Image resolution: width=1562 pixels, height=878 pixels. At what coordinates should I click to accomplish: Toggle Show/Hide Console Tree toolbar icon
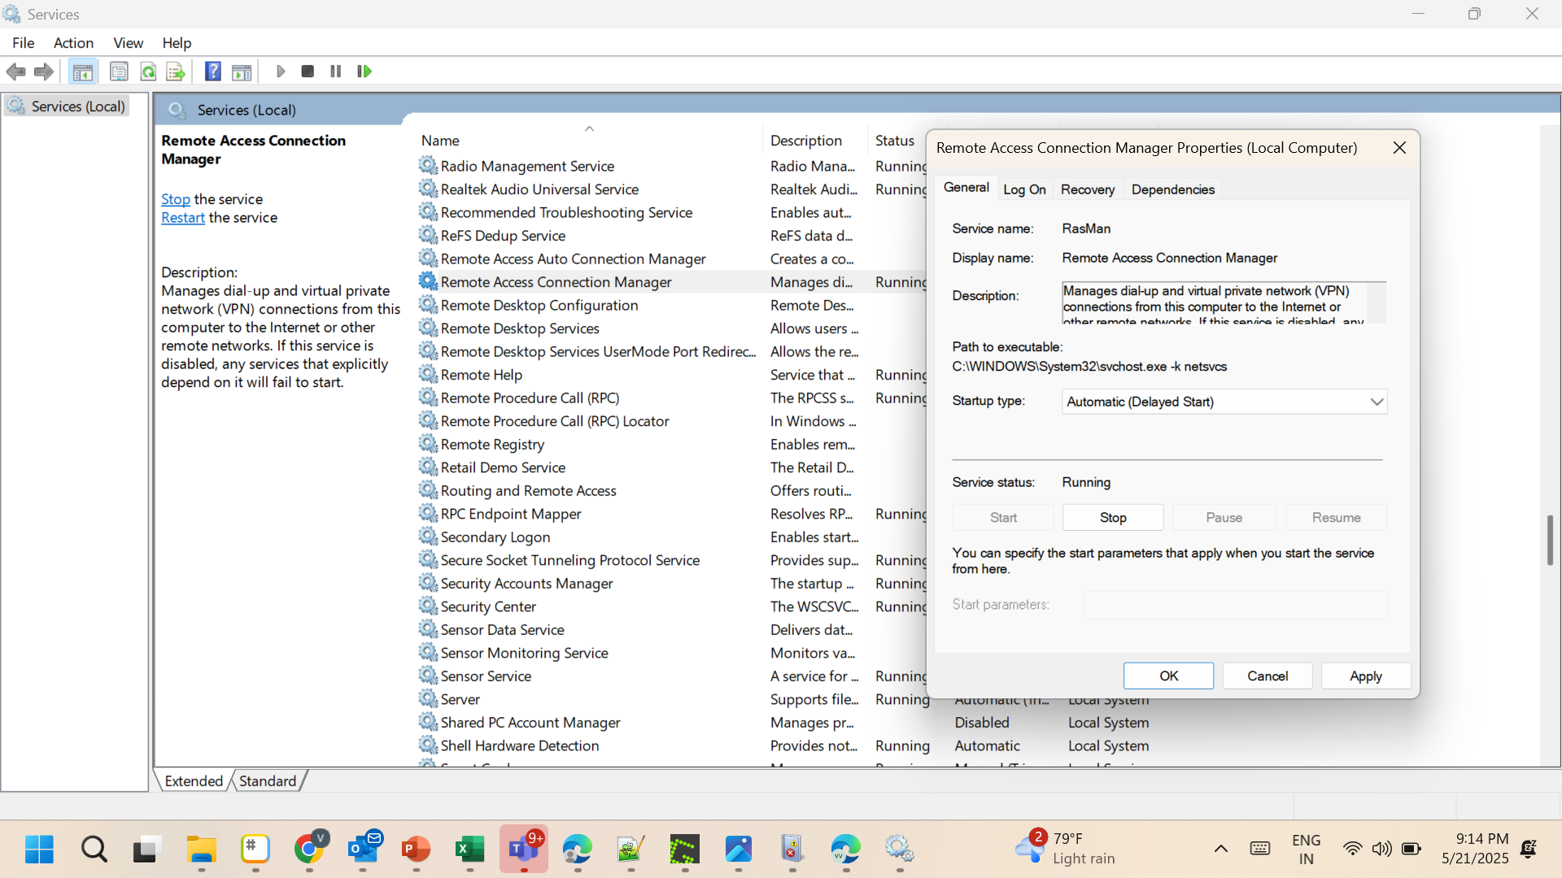point(82,72)
